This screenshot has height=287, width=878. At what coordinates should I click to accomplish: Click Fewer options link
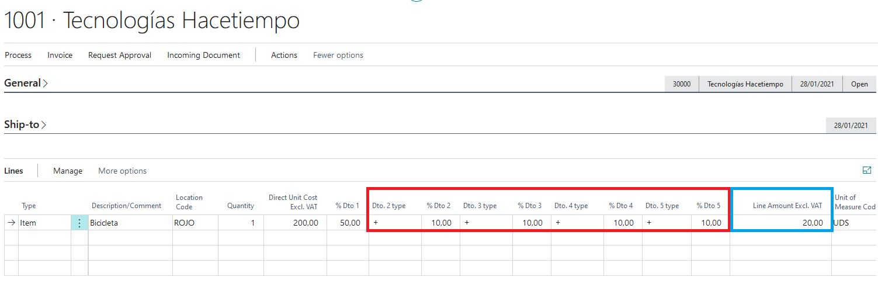point(338,55)
